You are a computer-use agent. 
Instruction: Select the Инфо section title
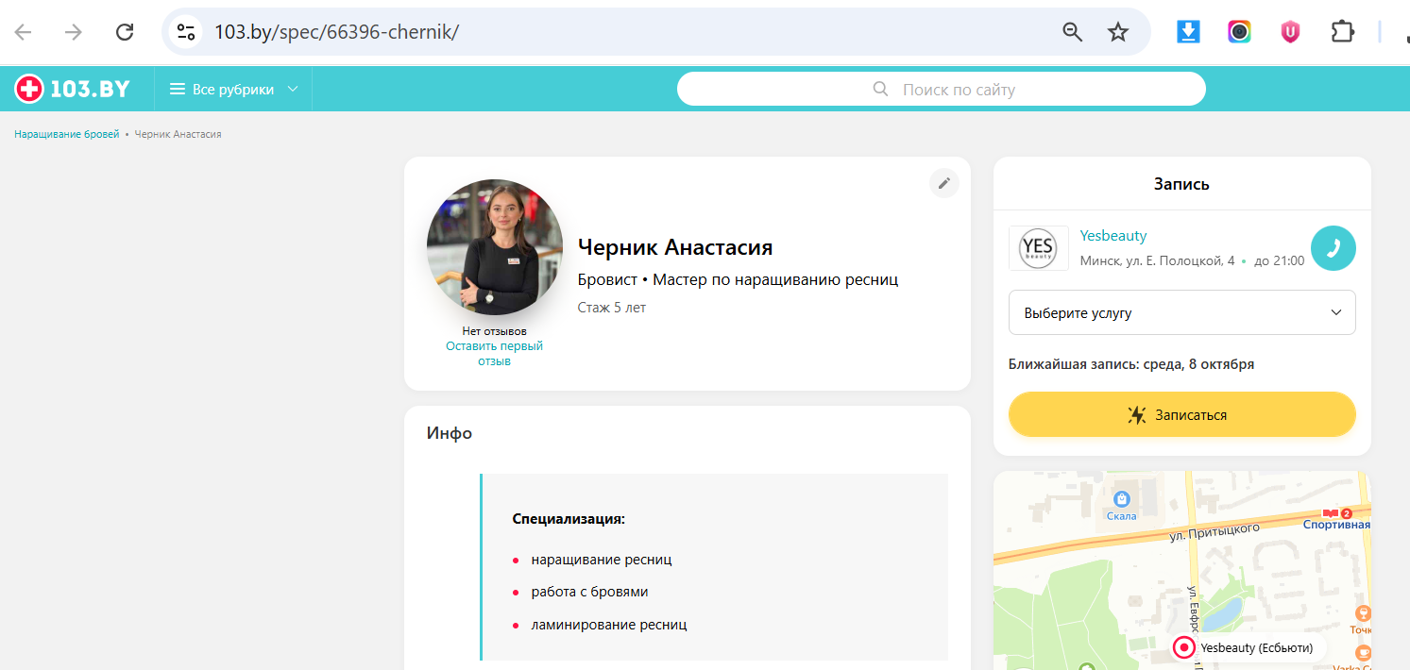tap(450, 433)
